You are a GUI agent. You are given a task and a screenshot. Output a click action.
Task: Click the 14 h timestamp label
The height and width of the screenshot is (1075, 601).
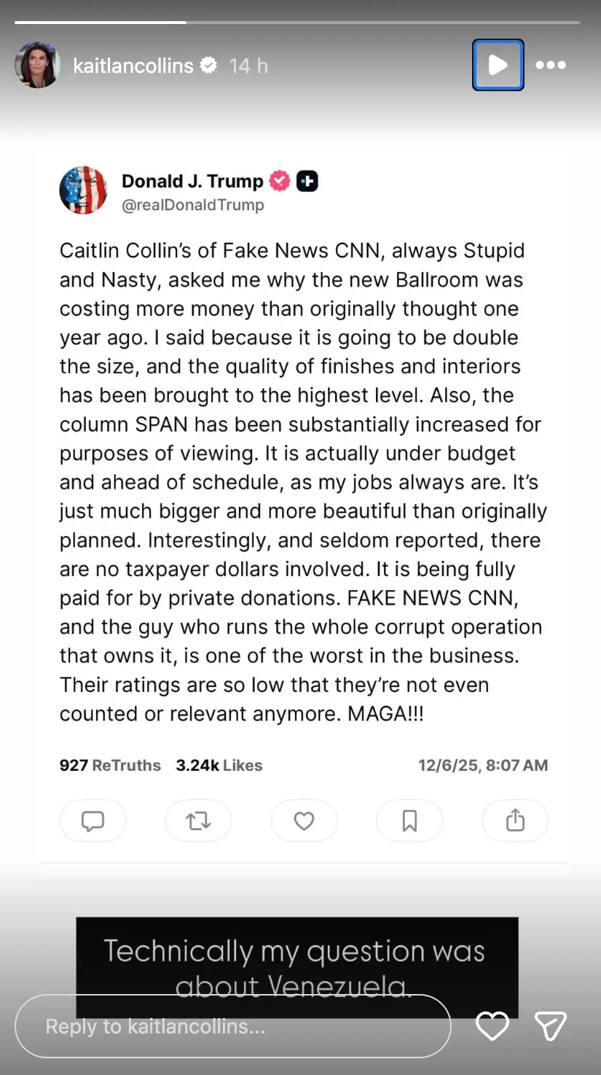click(x=248, y=65)
